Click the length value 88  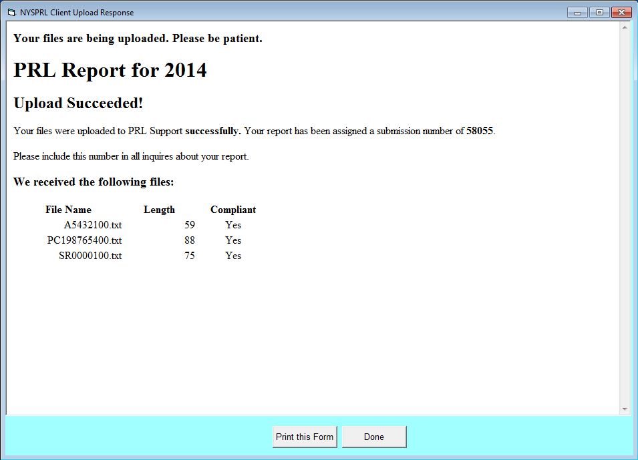[x=190, y=240]
